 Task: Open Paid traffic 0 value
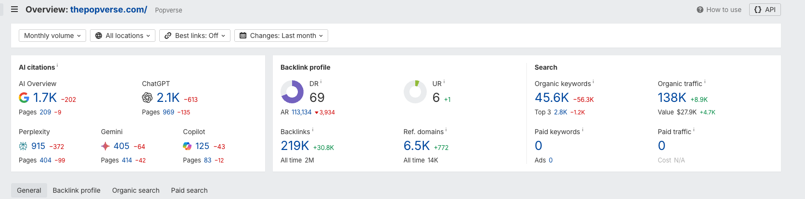click(x=662, y=146)
